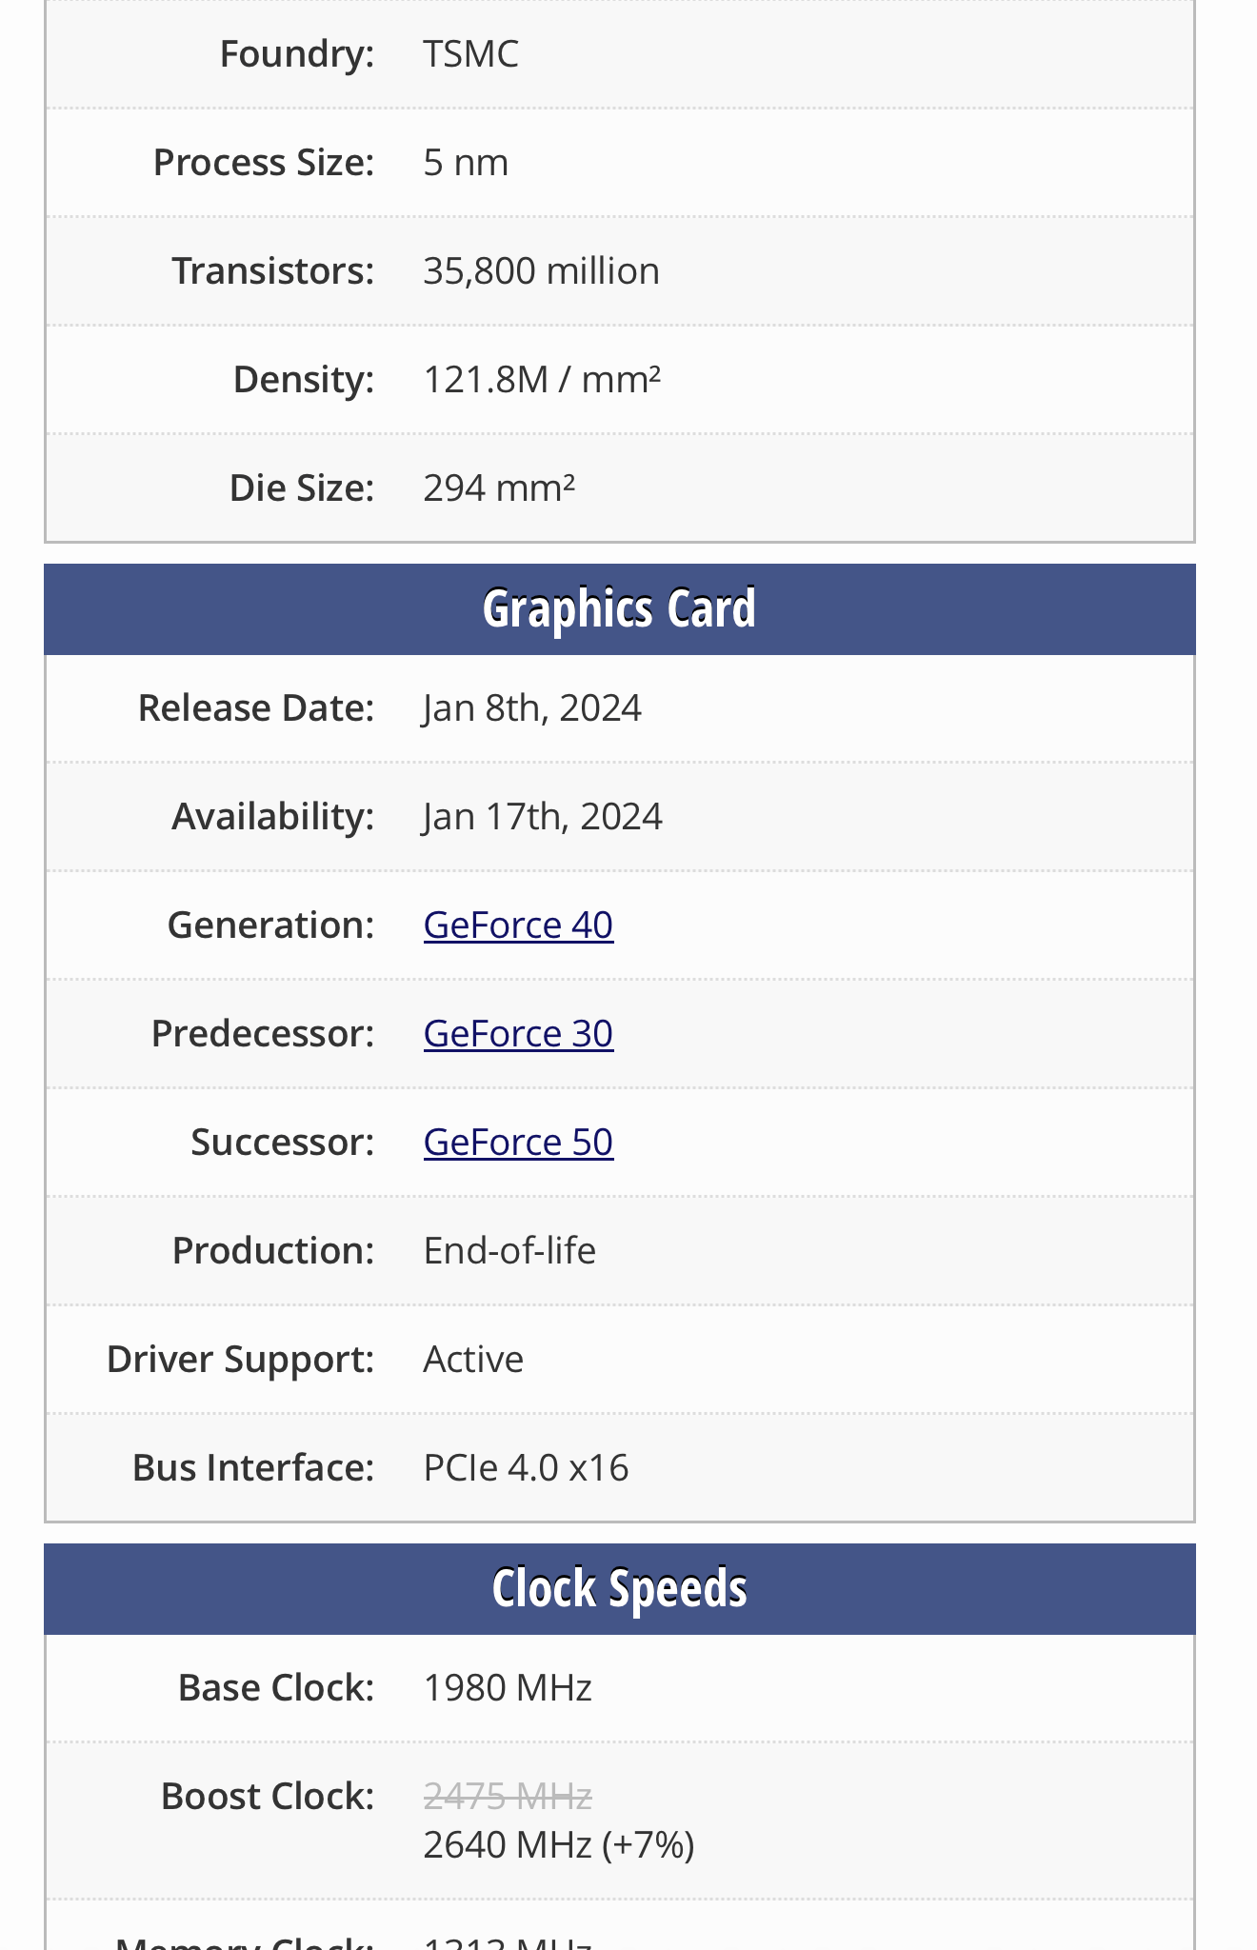Viewport: 1257px width, 1950px height.
Task: Select the TSMC foundry value
Action: tap(470, 54)
